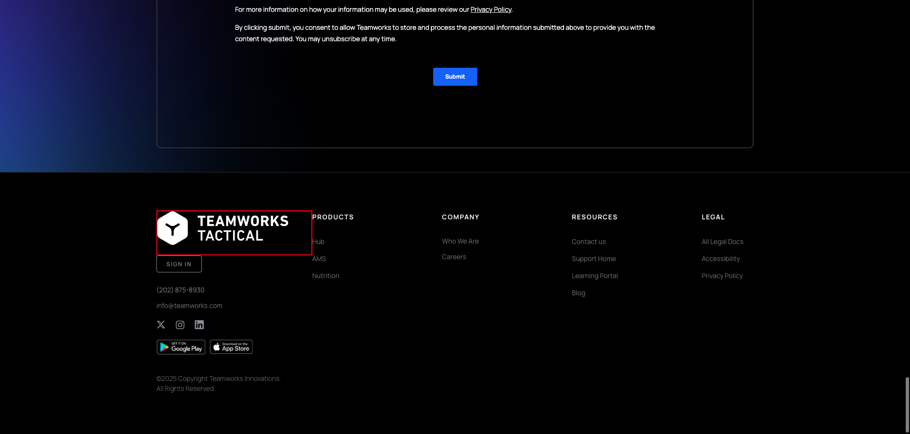Click the page's vertical scrollbar thumb
The width and height of the screenshot is (910, 434).
(907, 404)
